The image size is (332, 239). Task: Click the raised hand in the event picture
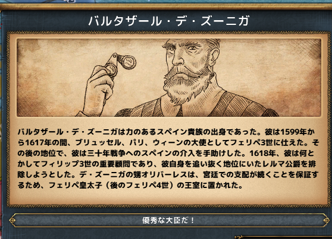99,89
